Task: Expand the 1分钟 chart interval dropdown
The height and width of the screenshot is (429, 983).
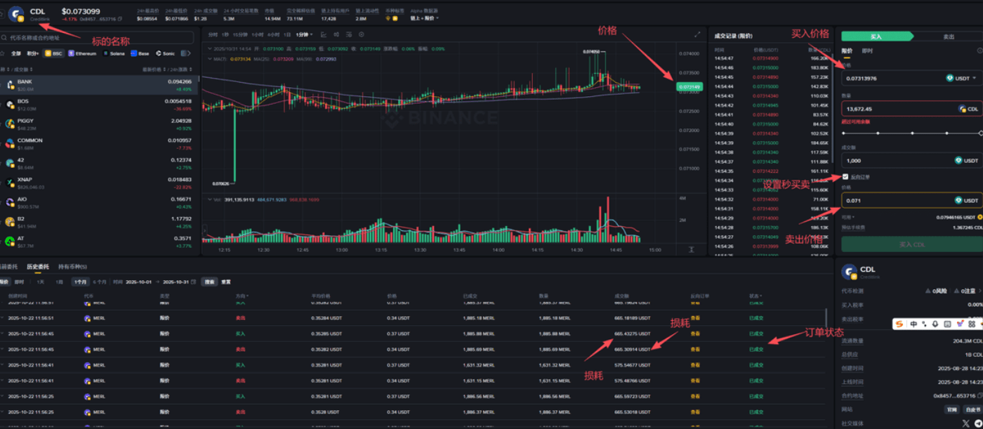Action: (303, 34)
